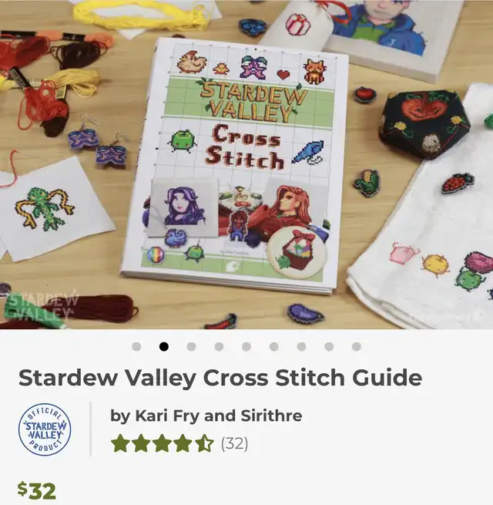
Task: Open the (32) reviews count
Action: pos(234,444)
